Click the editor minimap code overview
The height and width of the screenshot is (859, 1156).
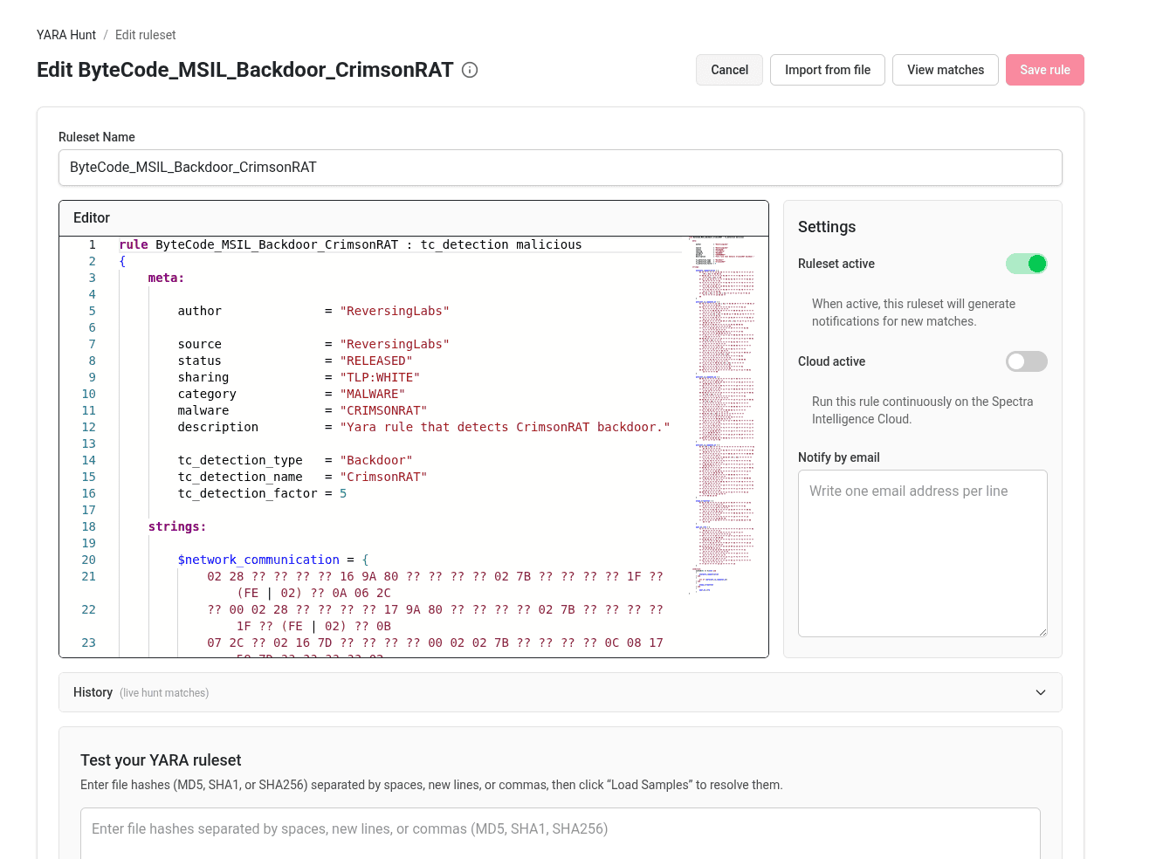tap(722, 415)
